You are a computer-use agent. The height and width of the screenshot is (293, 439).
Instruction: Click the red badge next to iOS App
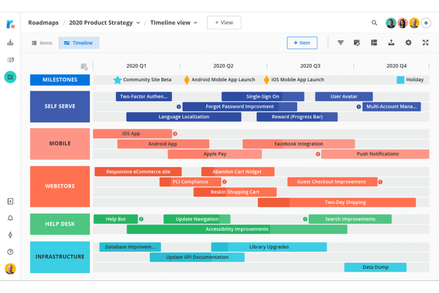(x=175, y=134)
